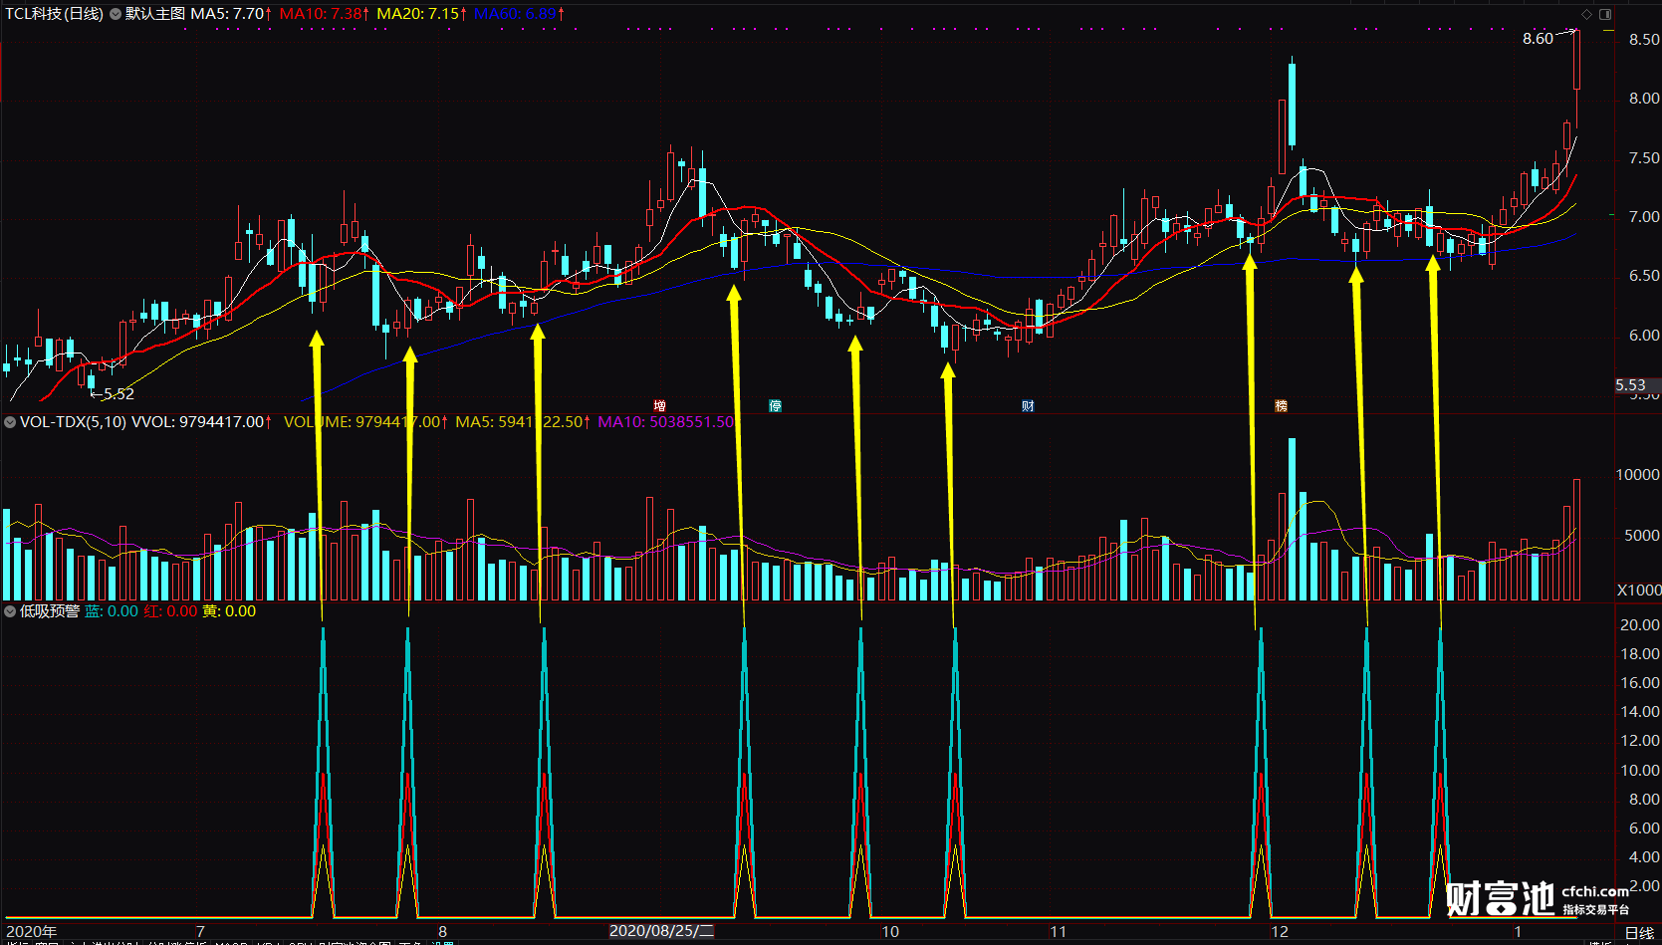
Task: Open the 财 financial event marker
Action: point(1028,405)
